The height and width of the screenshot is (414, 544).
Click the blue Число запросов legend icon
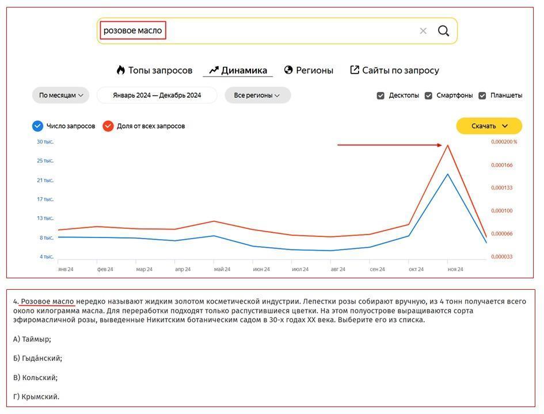[x=37, y=125]
